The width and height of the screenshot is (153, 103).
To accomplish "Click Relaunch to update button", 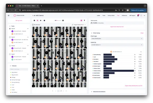I will 137,10.
